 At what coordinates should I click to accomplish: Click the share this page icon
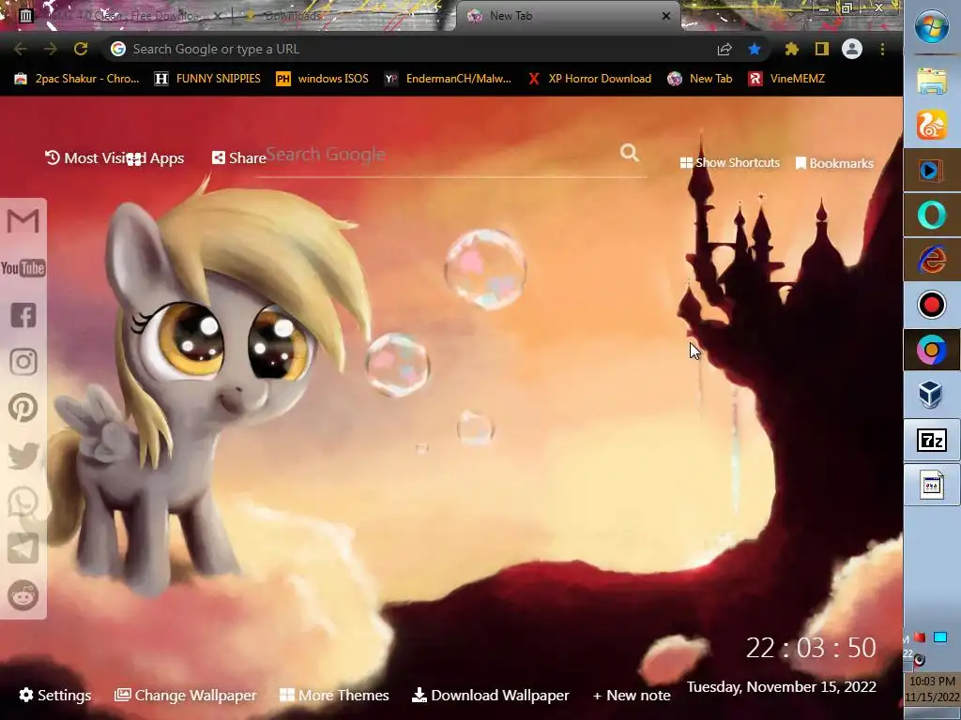725,49
